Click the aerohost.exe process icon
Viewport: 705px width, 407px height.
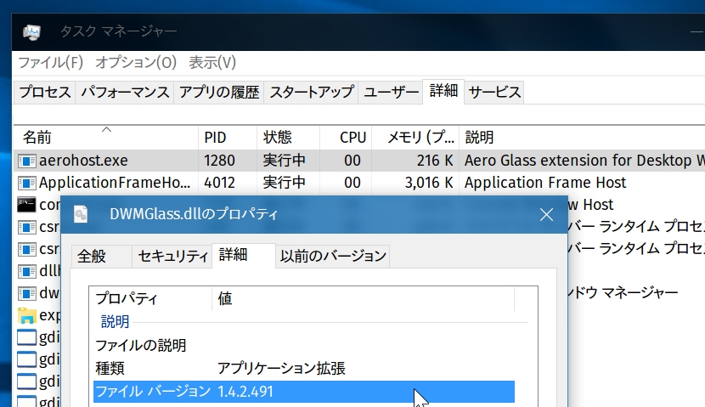pyautogui.click(x=26, y=161)
